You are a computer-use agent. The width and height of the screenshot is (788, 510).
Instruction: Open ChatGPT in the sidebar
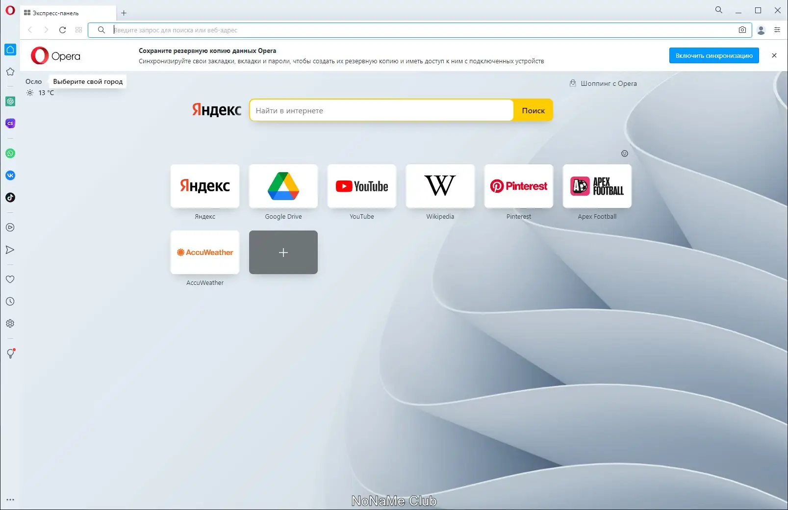10,102
